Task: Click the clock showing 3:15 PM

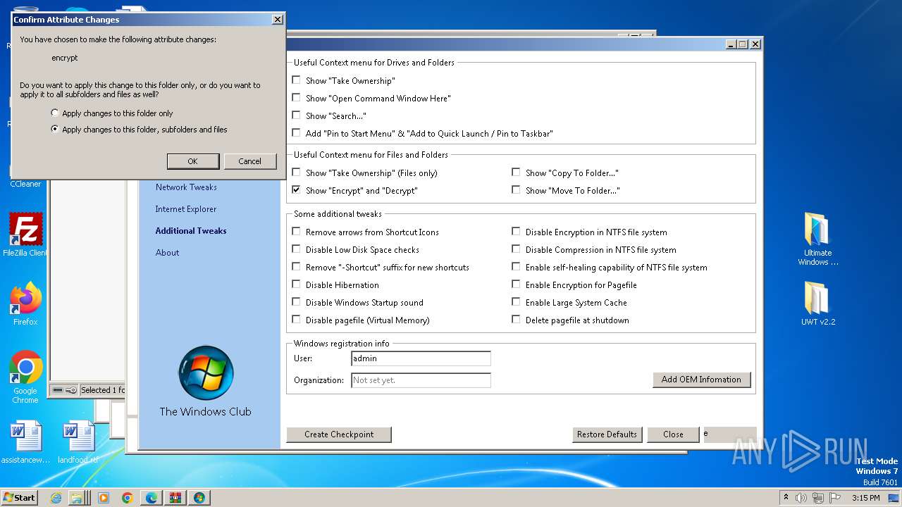Action: click(865, 498)
